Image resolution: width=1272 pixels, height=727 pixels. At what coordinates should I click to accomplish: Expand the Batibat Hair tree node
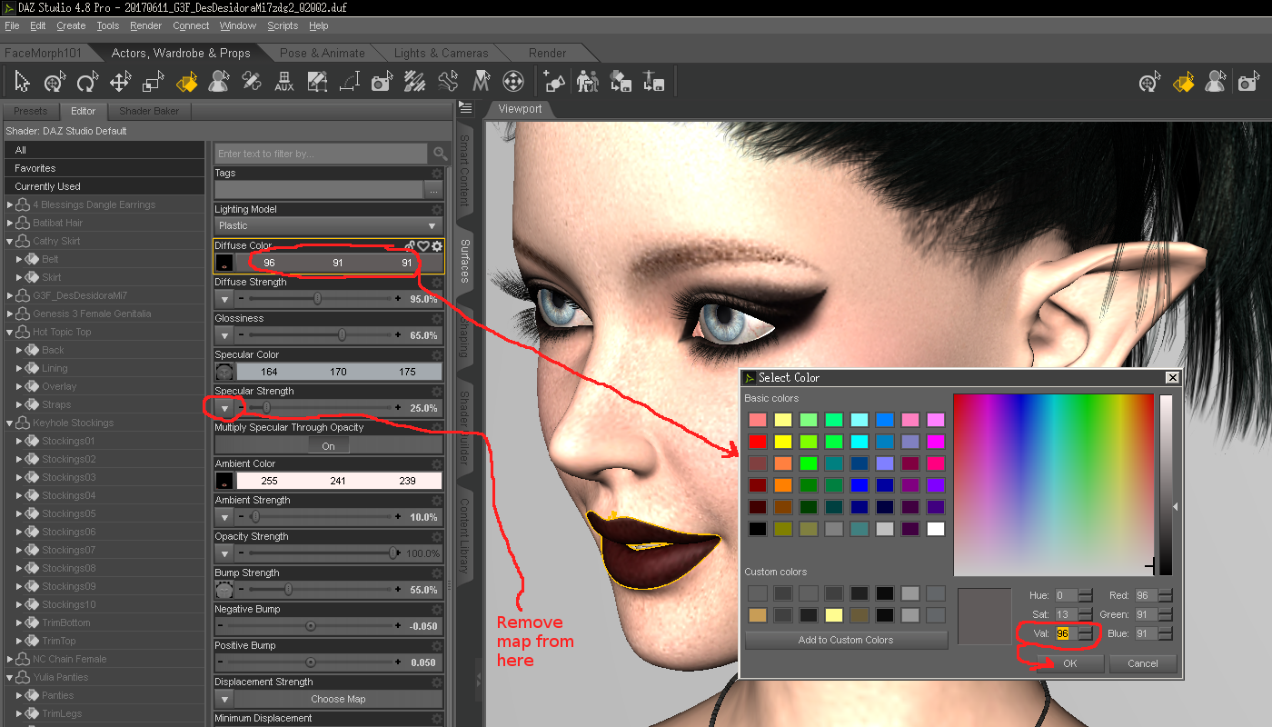[11, 224]
